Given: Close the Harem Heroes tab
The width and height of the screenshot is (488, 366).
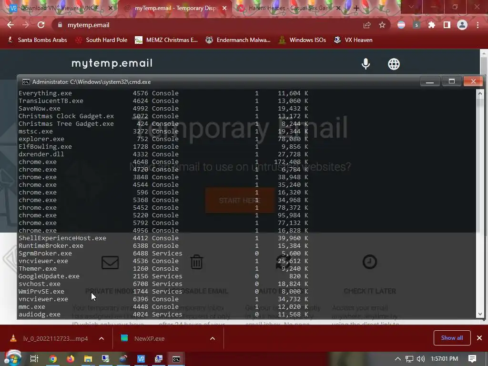Looking at the screenshot, I should 338,9.
